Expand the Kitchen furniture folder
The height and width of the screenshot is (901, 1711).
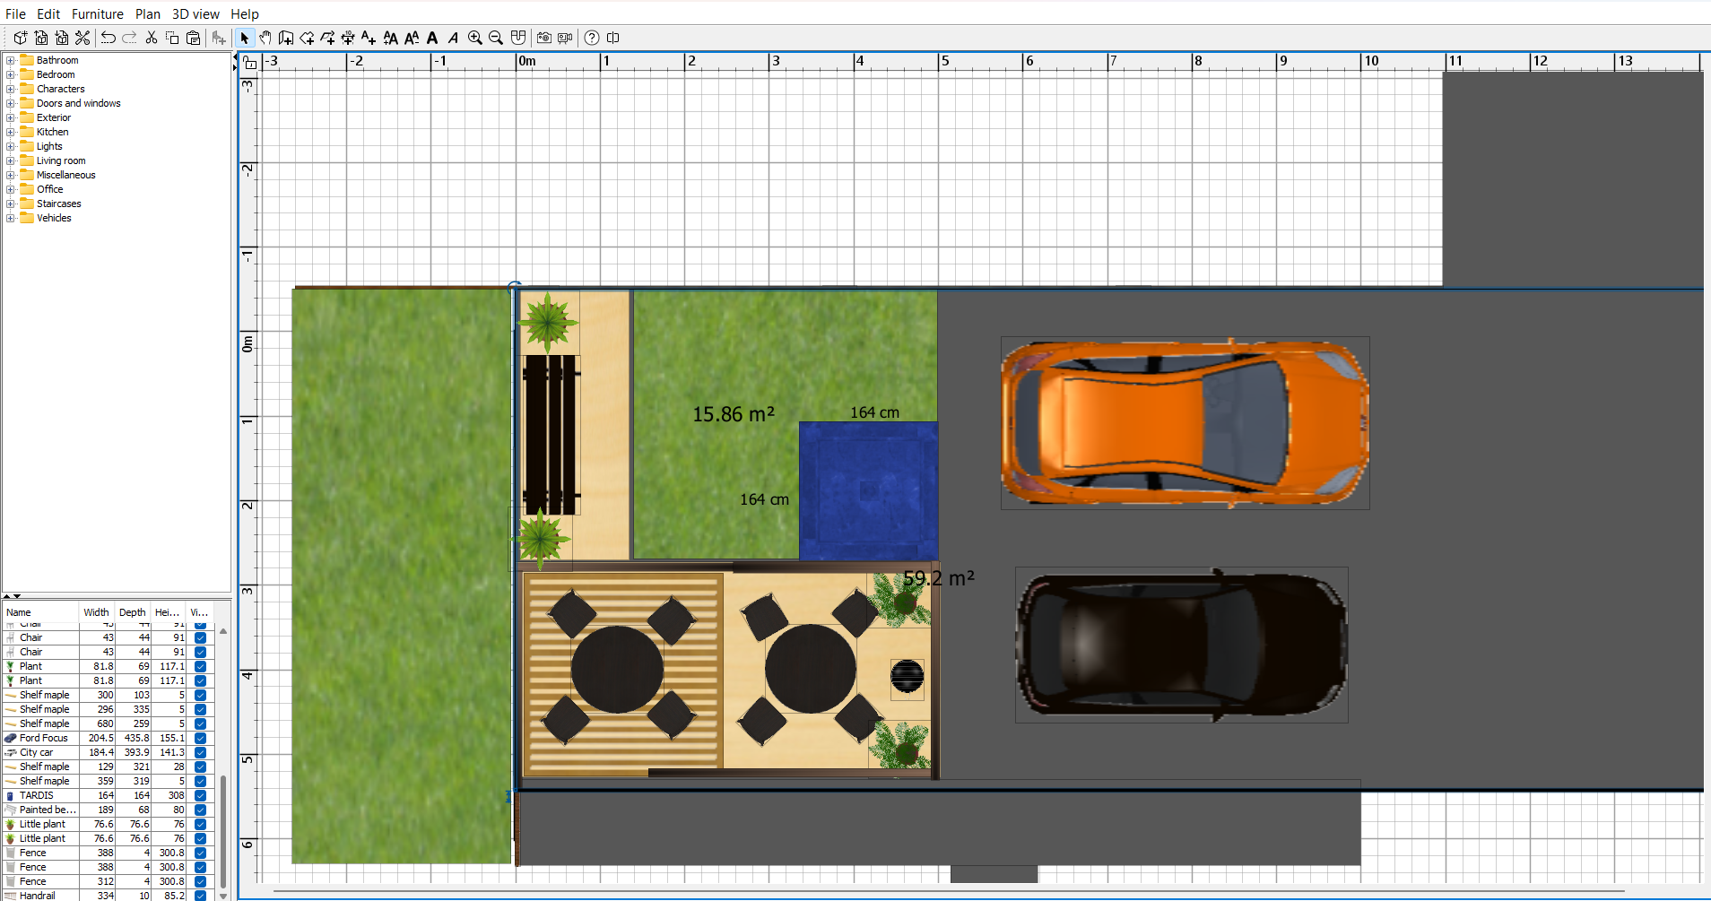pyautogui.click(x=10, y=132)
